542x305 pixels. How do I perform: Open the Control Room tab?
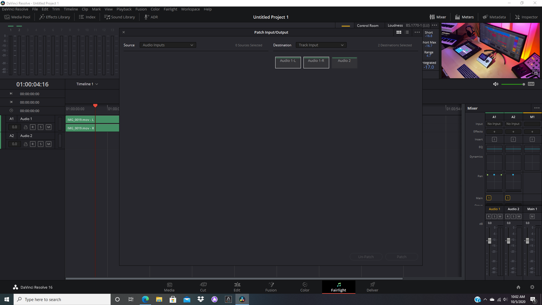pyautogui.click(x=368, y=25)
